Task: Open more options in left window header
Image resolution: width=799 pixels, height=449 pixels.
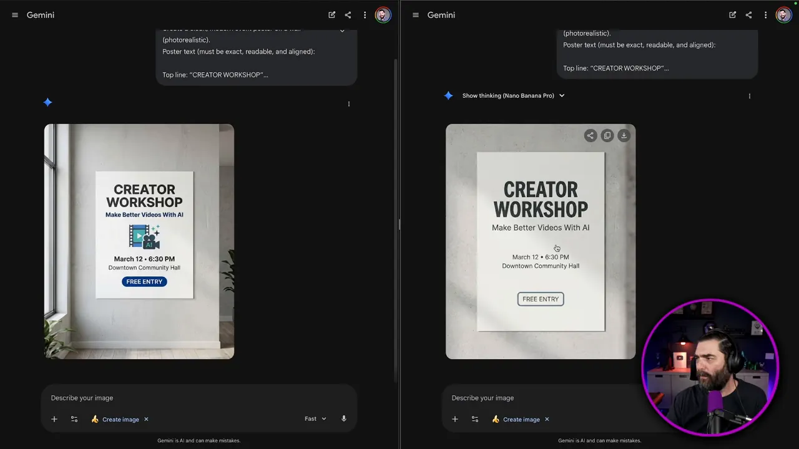Action: pos(365,15)
